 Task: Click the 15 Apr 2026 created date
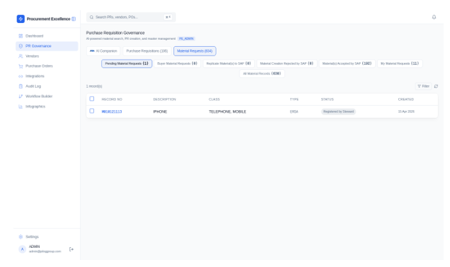(406, 111)
